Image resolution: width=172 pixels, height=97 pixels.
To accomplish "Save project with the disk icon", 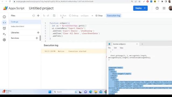I will [x=54, y=16].
